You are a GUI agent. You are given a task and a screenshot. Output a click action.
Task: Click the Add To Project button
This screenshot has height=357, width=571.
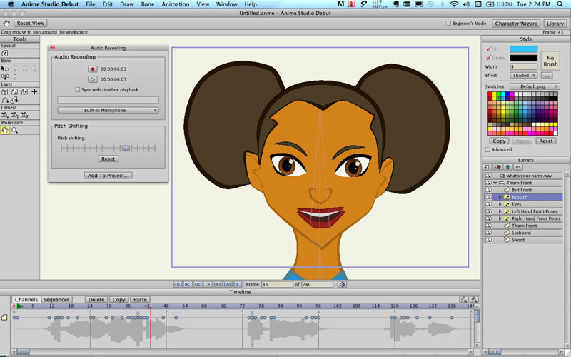coord(108,175)
